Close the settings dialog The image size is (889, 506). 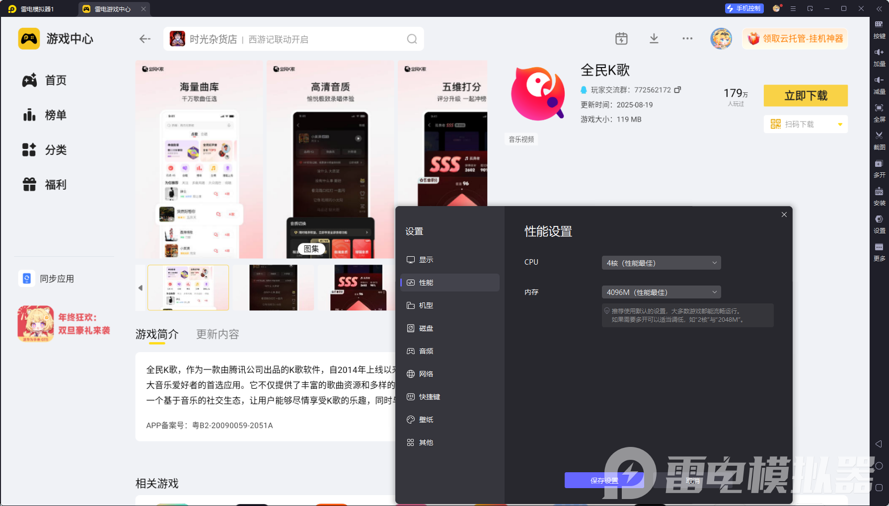[784, 215]
